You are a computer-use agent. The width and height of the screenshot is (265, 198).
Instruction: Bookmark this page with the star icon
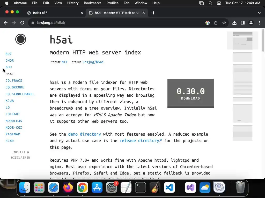coord(224,23)
